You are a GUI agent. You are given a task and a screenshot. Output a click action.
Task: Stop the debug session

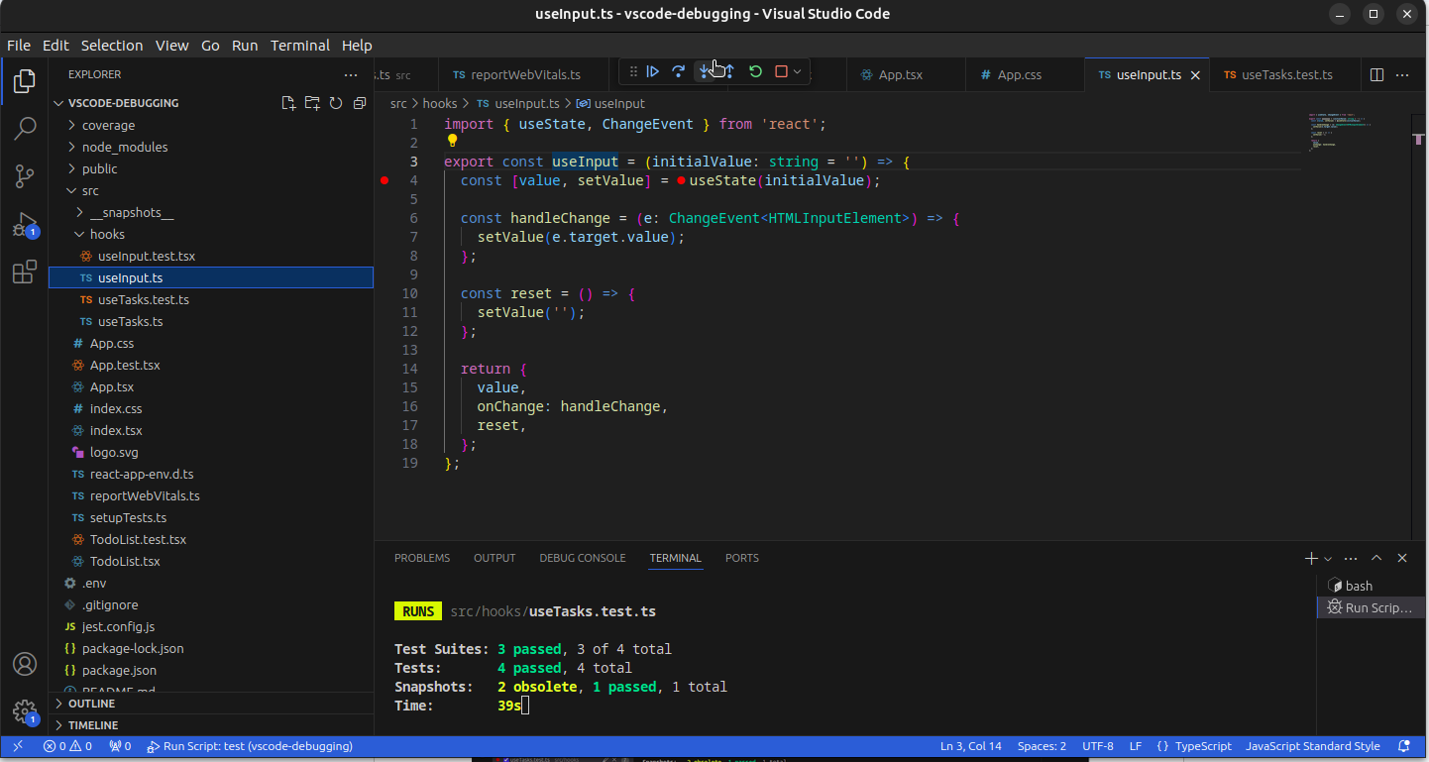tap(781, 71)
